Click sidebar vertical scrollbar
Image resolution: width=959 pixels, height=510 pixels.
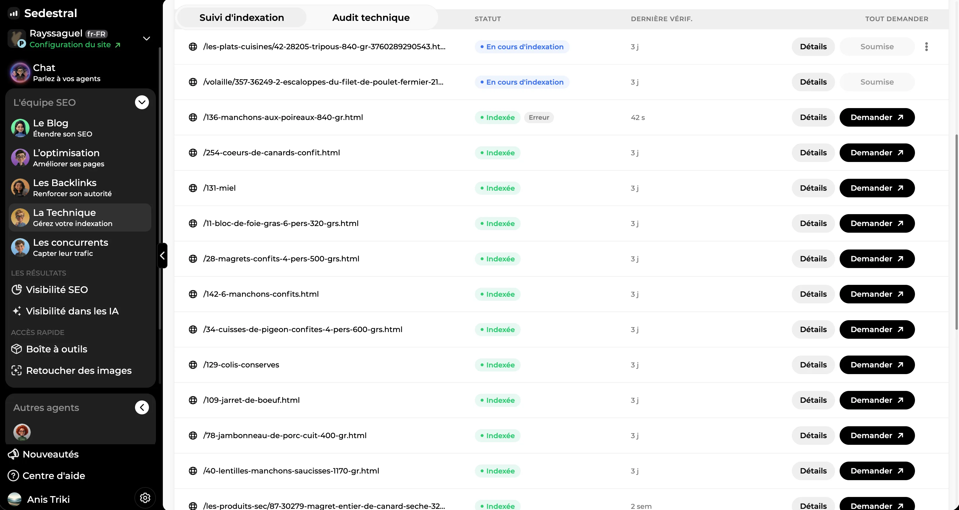pyautogui.click(x=160, y=188)
